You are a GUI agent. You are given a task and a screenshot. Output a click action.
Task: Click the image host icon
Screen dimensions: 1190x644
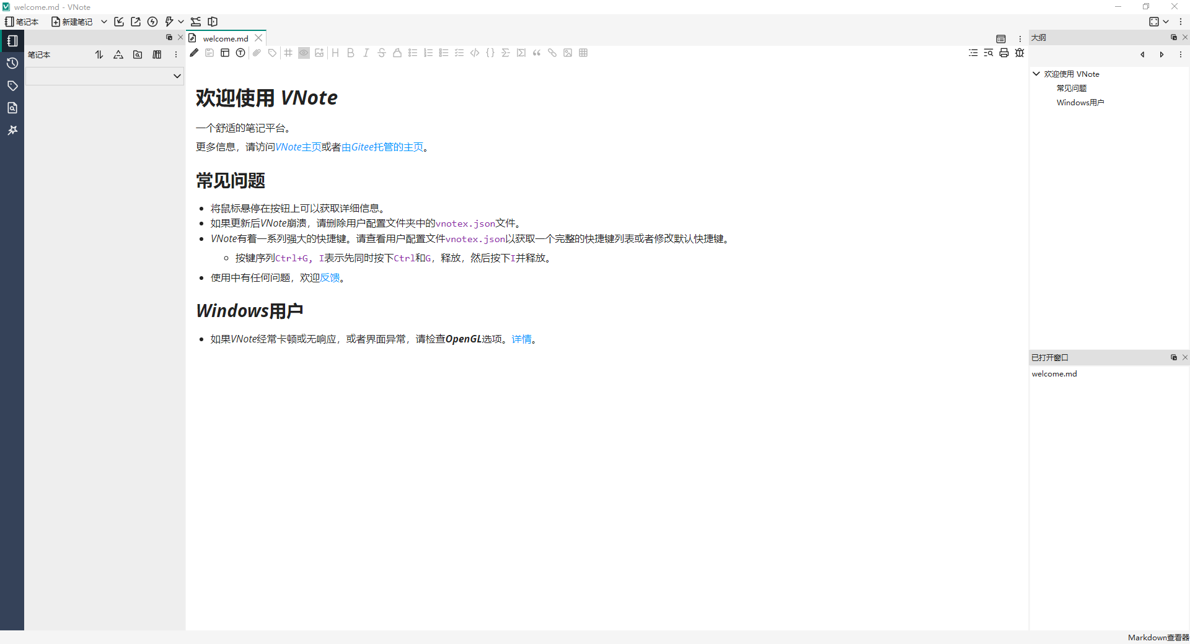coord(319,53)
